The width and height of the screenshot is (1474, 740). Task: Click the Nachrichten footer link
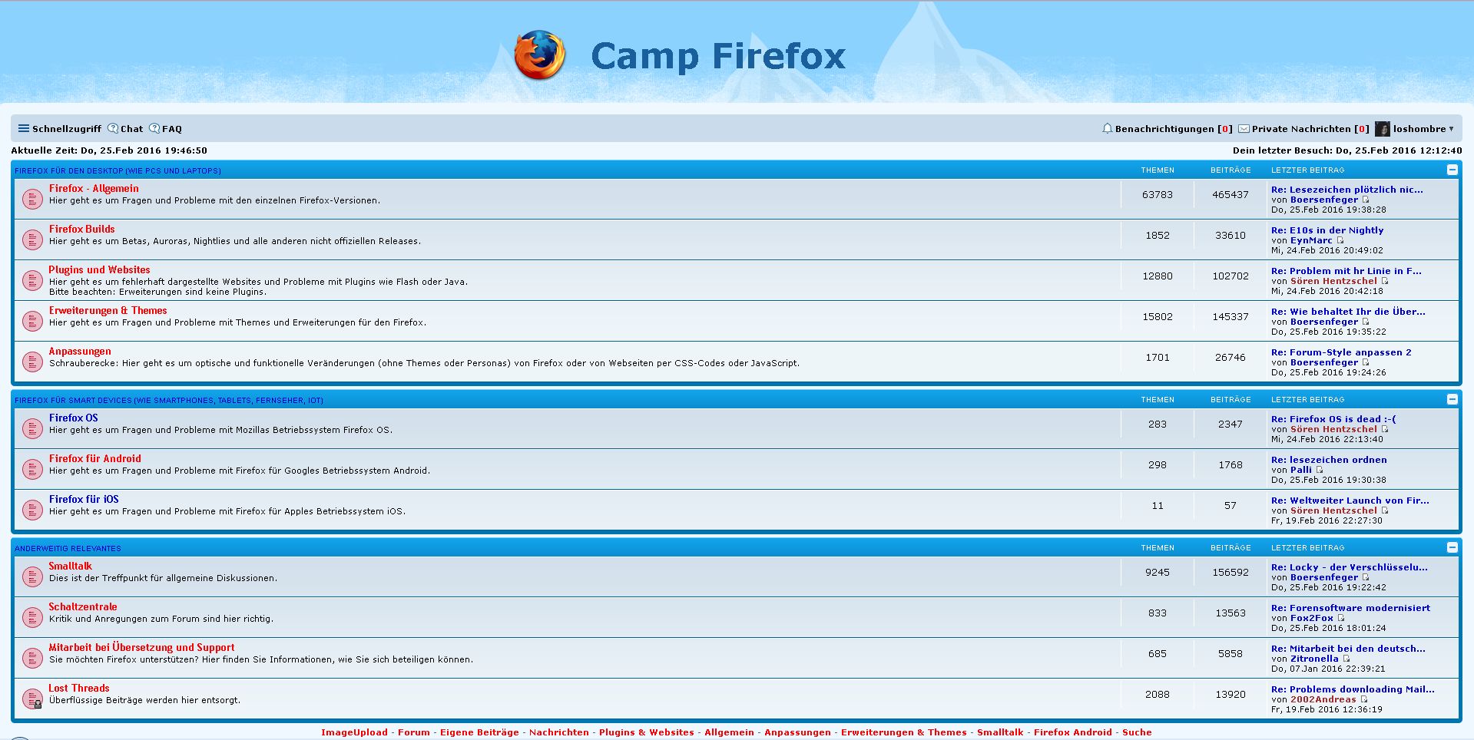(x=559, y=732)
